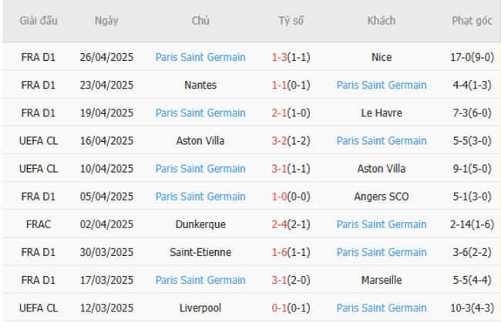
Task: Open the Dunkerque team name
Action: pyautogui.click(x=200, y=224)
